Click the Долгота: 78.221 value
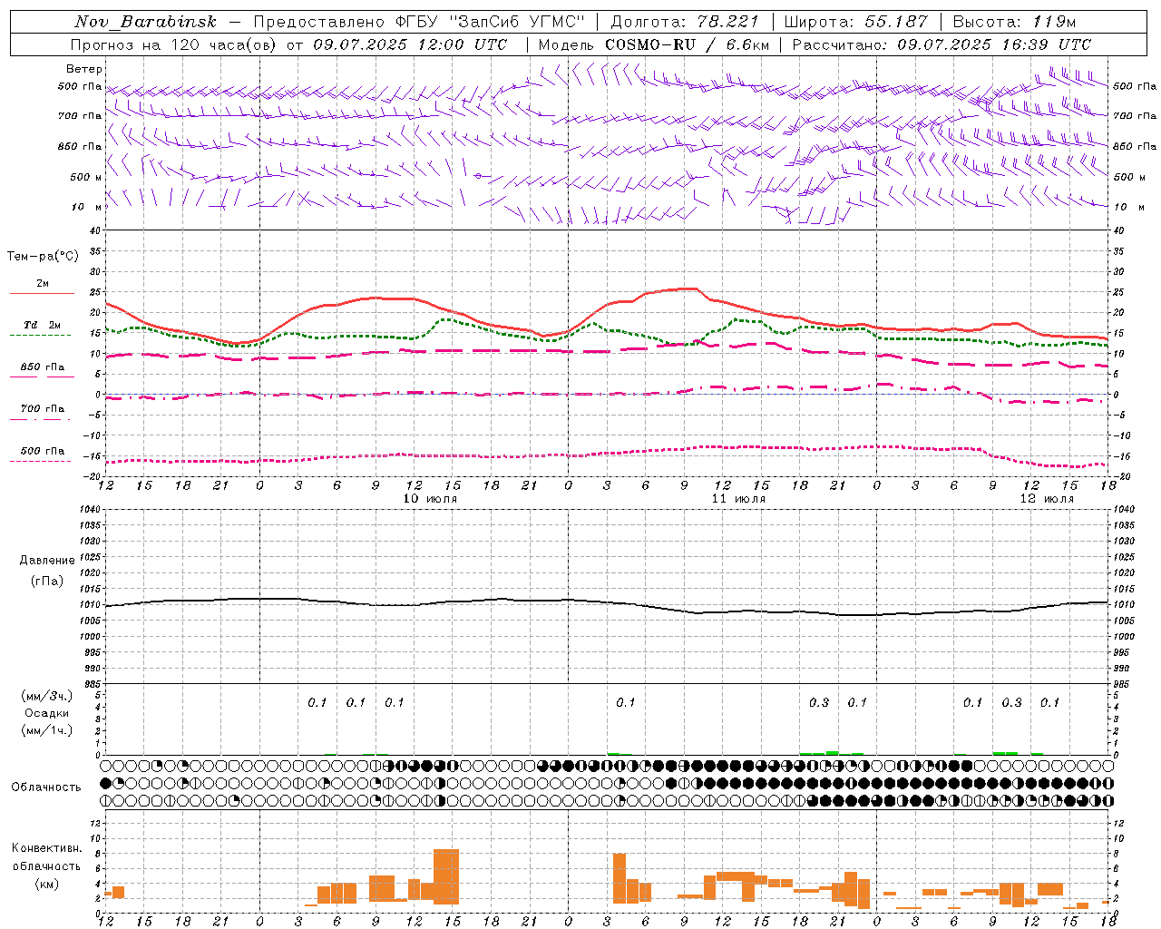 tap(685, 22)
